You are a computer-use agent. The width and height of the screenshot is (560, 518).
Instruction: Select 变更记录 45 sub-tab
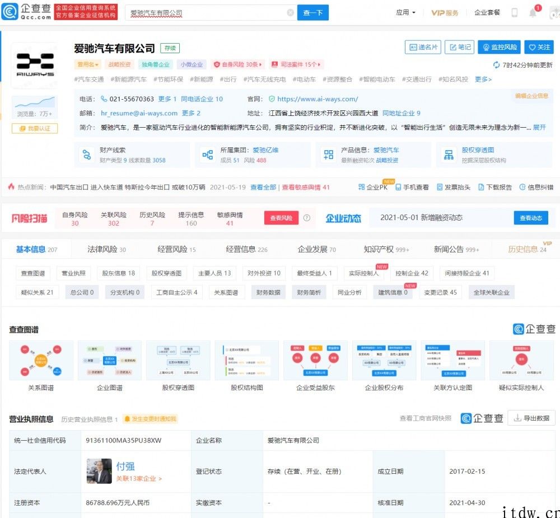coord(440,292)
